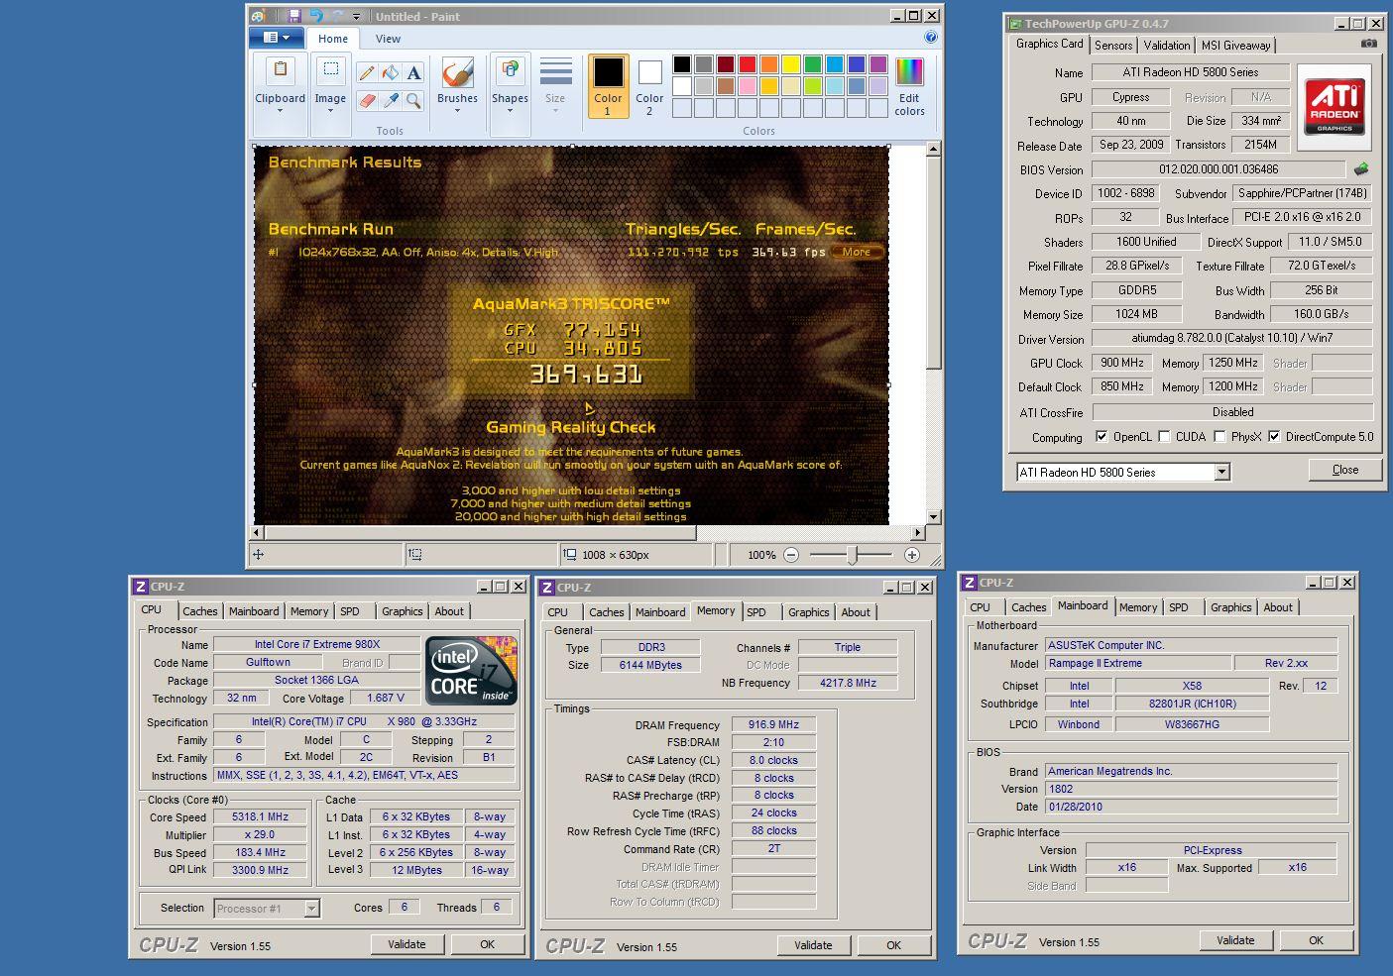Screen dimensions: 1393x976
Task: Click the Color 2 background button
Action: pyautogui.click(x=649, y=86)
